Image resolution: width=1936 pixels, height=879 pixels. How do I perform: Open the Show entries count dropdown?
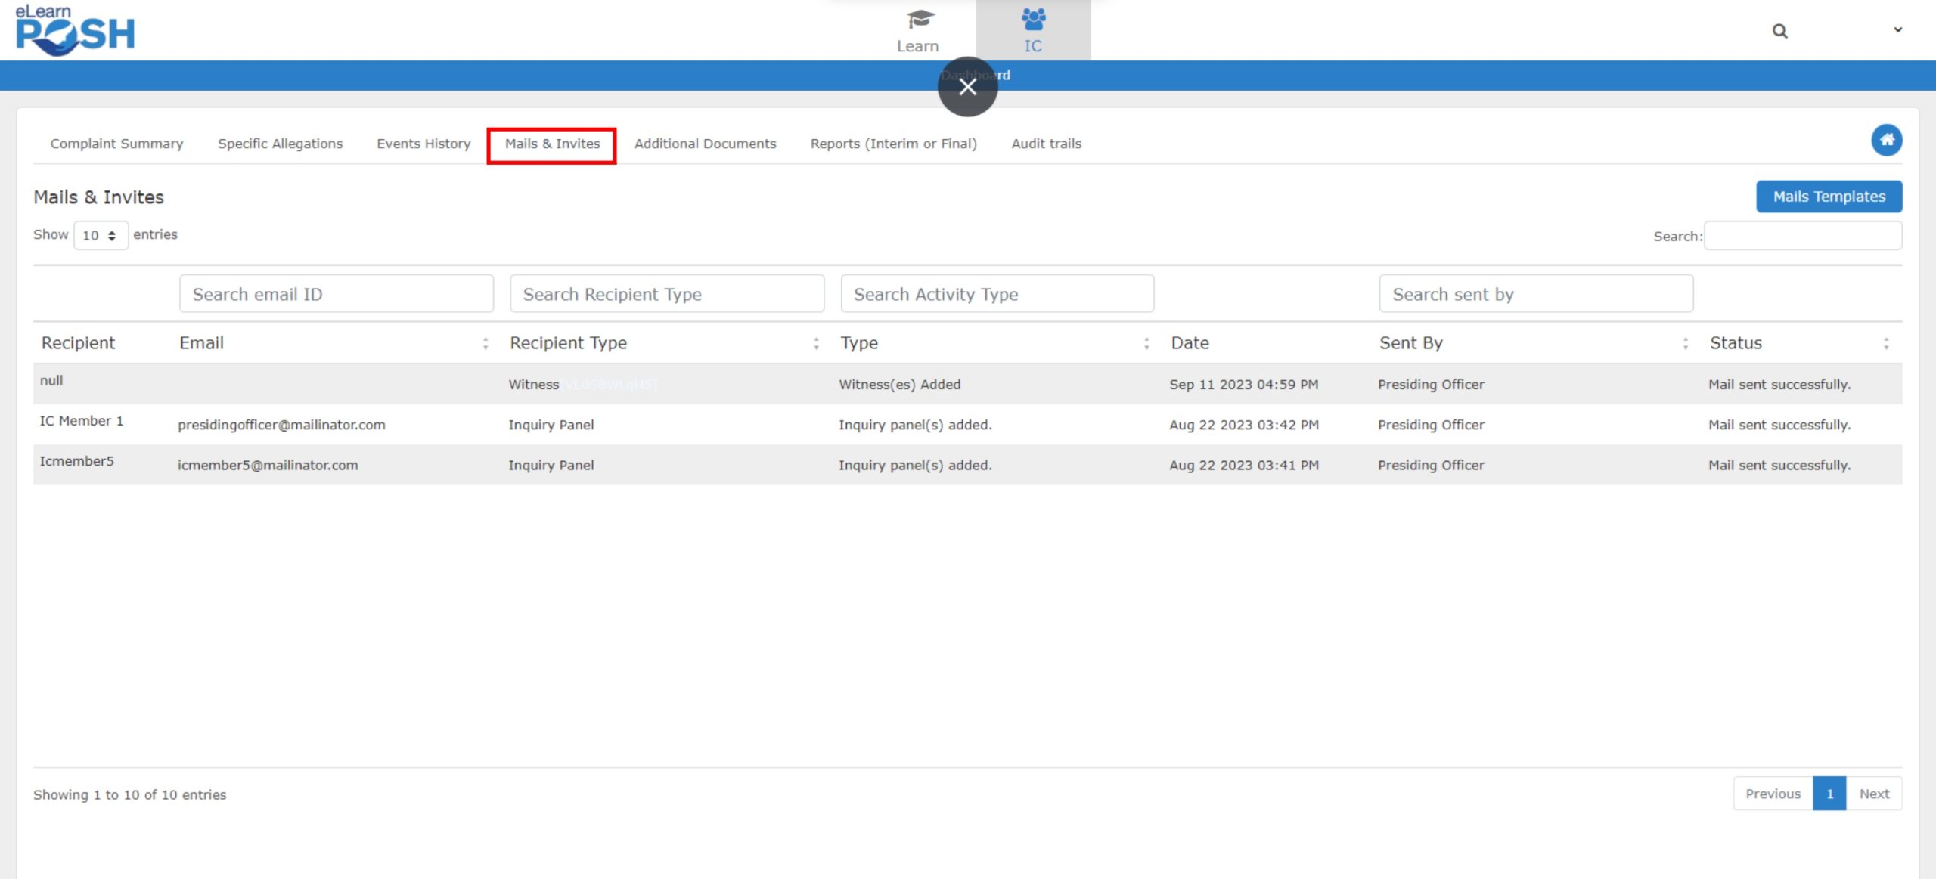(101, 235)
